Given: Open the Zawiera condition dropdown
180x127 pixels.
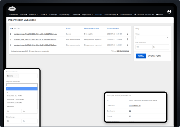Looking at the screenshot, I should pyautogui.click(x=12, y=76).
